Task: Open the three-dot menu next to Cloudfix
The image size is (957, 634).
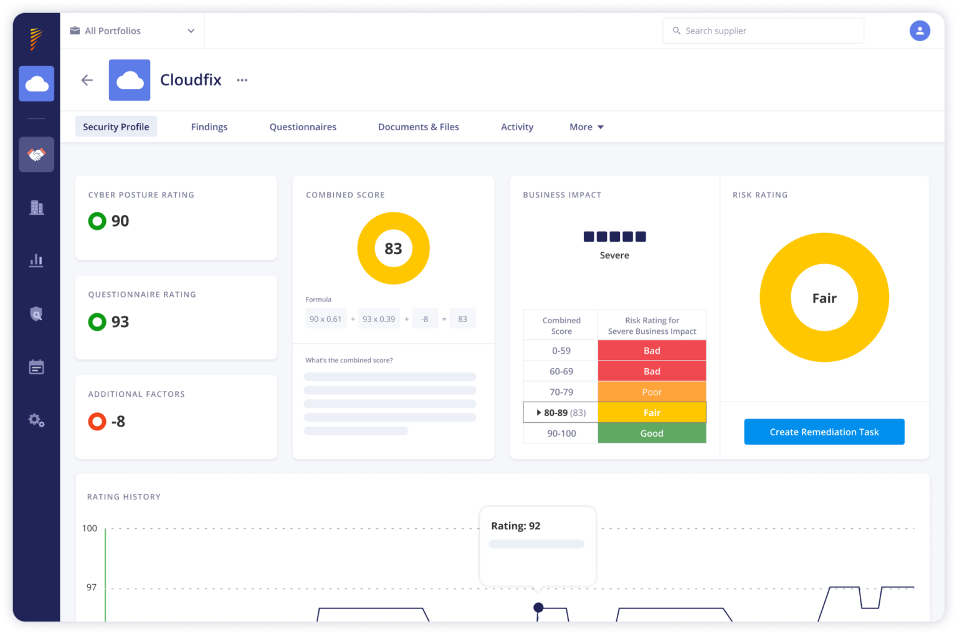Action: pos(242,80)
